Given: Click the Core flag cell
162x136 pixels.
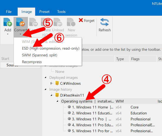Looking at the screenshot, I should 134,107.
